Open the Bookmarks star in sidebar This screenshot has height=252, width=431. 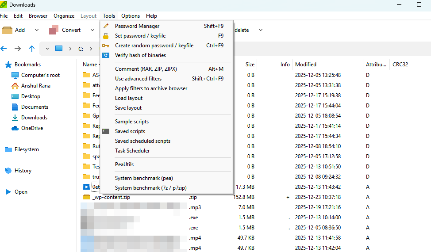[x=8, y=65]
